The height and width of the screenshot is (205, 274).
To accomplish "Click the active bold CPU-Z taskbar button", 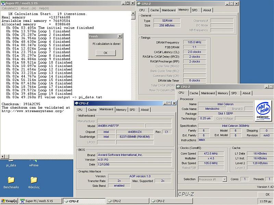I will pyautogui.click(x=84, y=201).
